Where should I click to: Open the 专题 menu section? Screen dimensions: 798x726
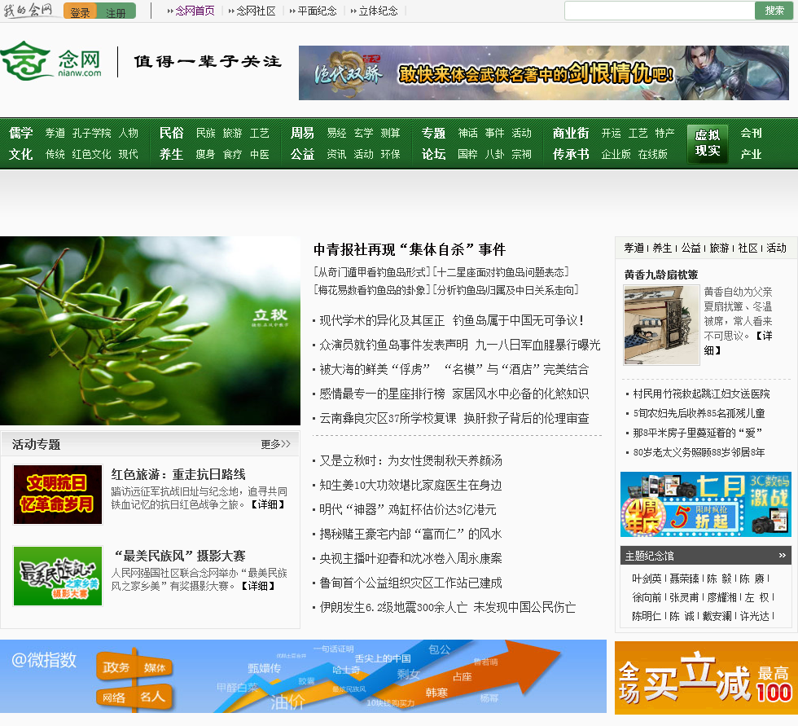[433, 133]
